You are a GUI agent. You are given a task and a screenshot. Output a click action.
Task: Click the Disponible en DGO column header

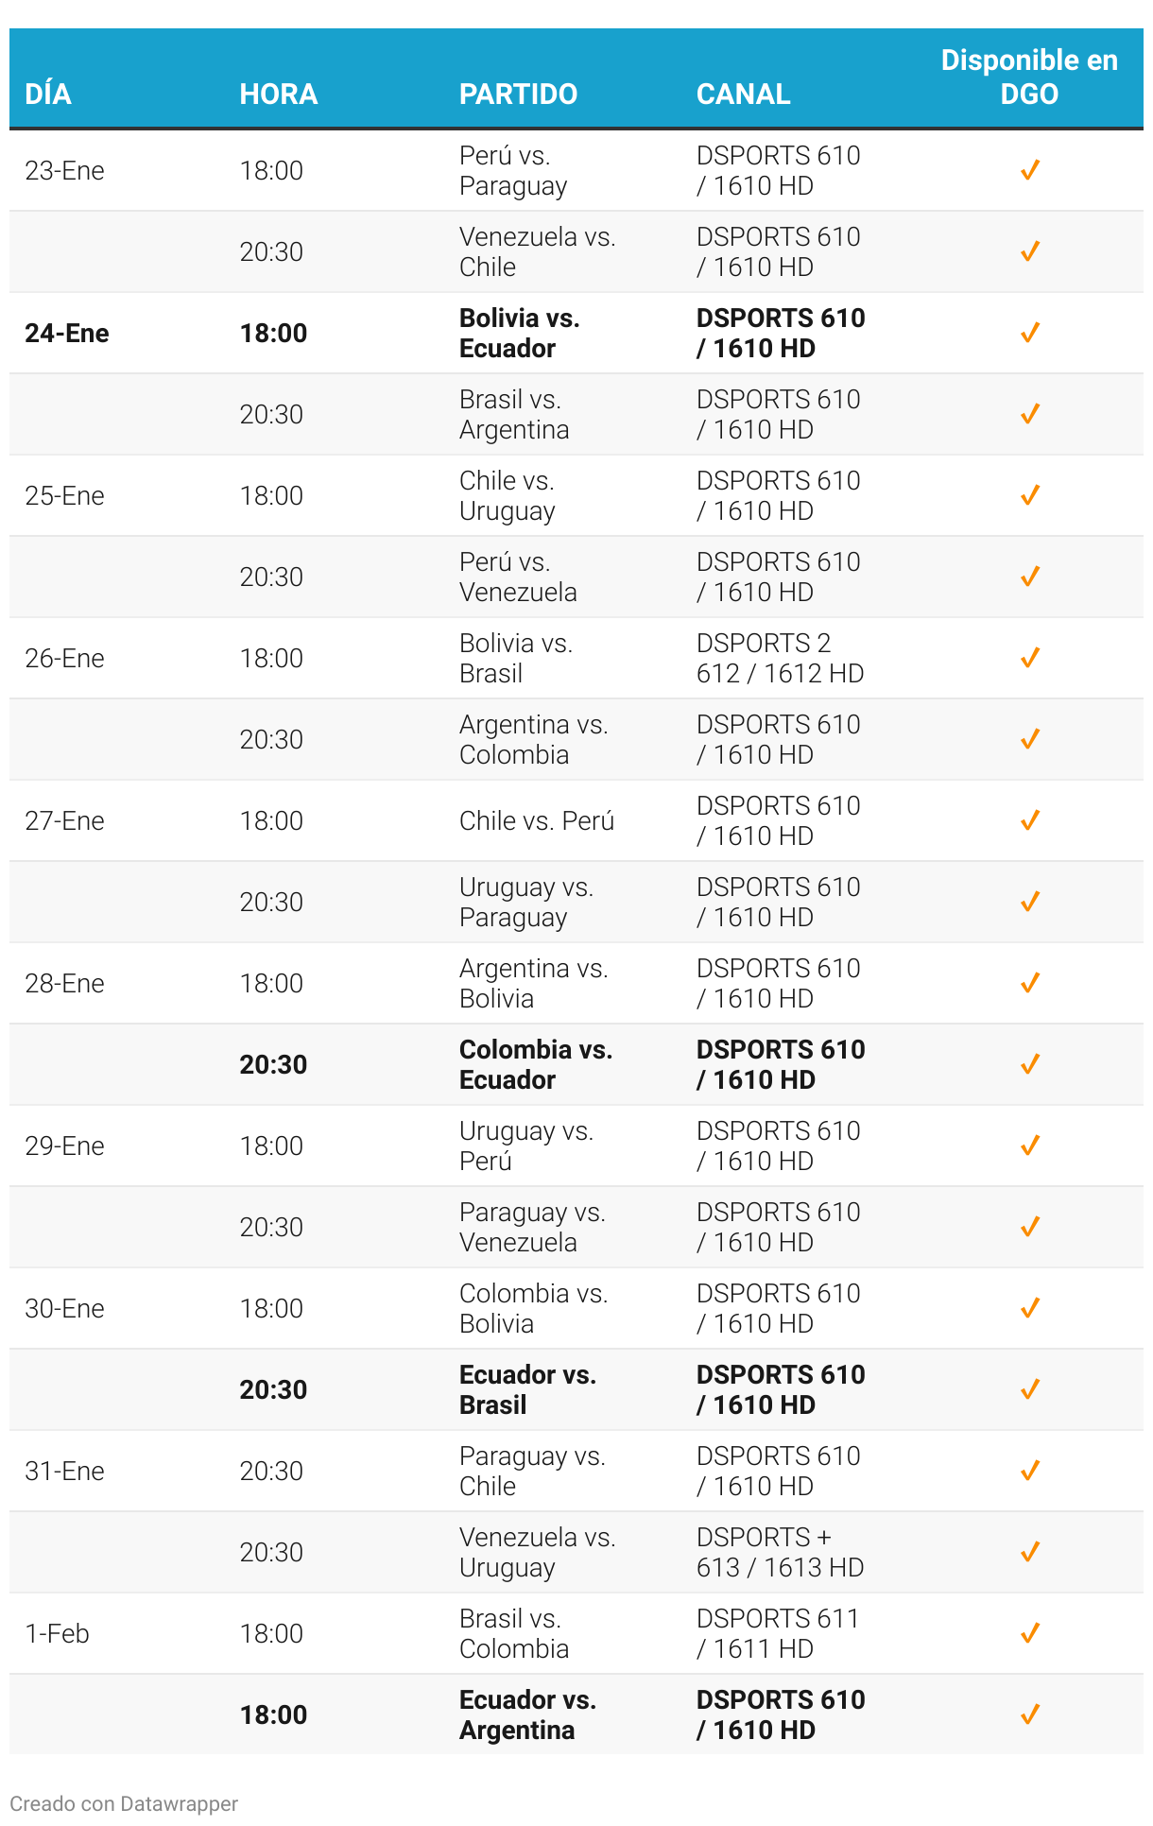tap(1029, 77)
